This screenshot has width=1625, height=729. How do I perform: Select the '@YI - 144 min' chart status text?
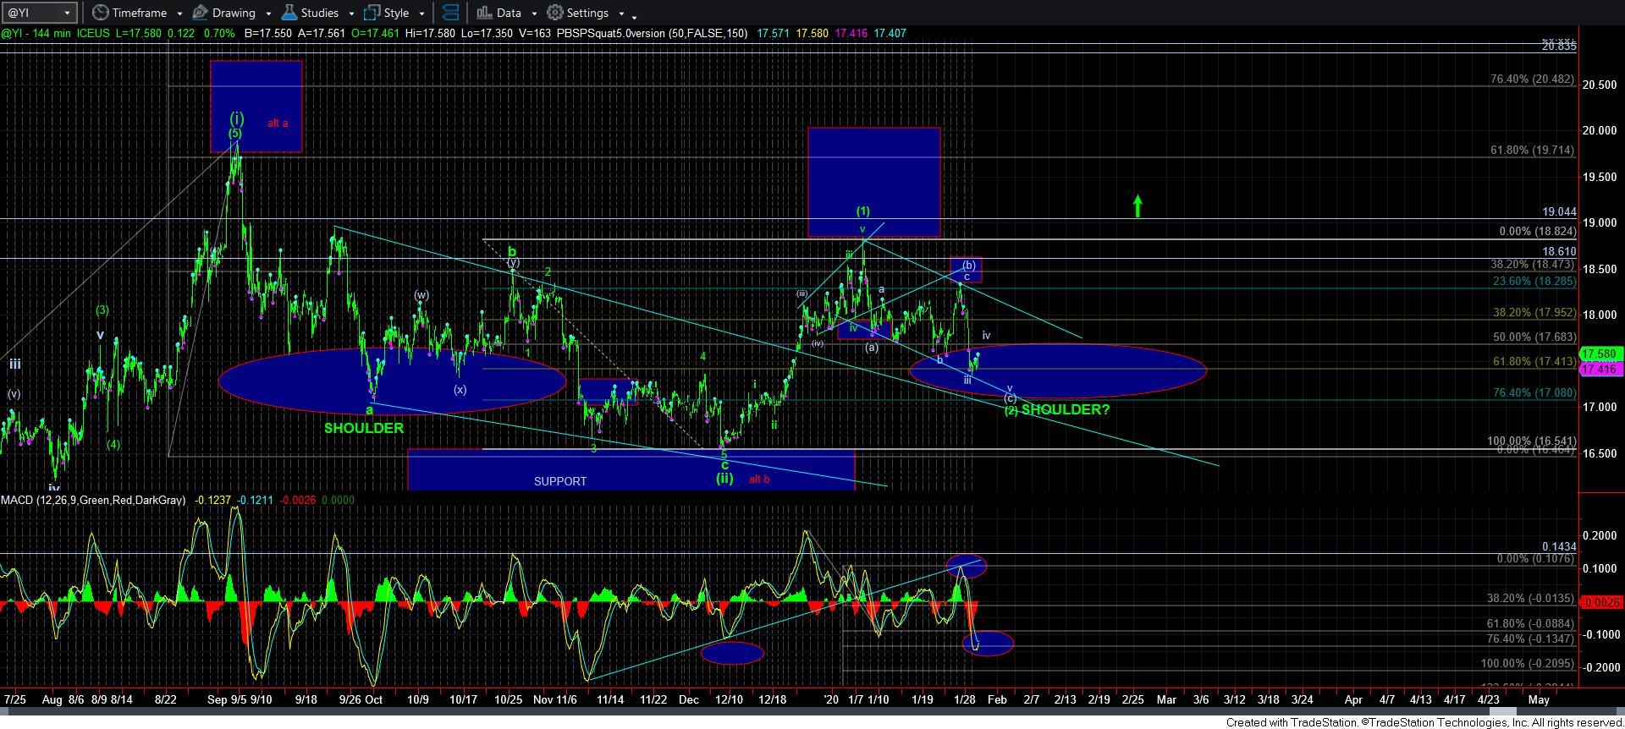36,33
